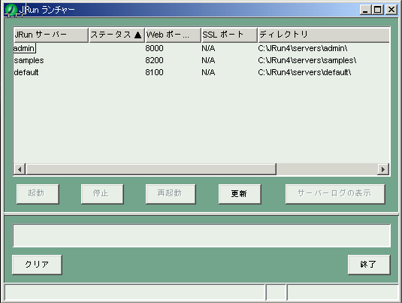Screen dimensions: 402x303
Task: Click the サーバーログの表示 button
Action: (335, 194)
